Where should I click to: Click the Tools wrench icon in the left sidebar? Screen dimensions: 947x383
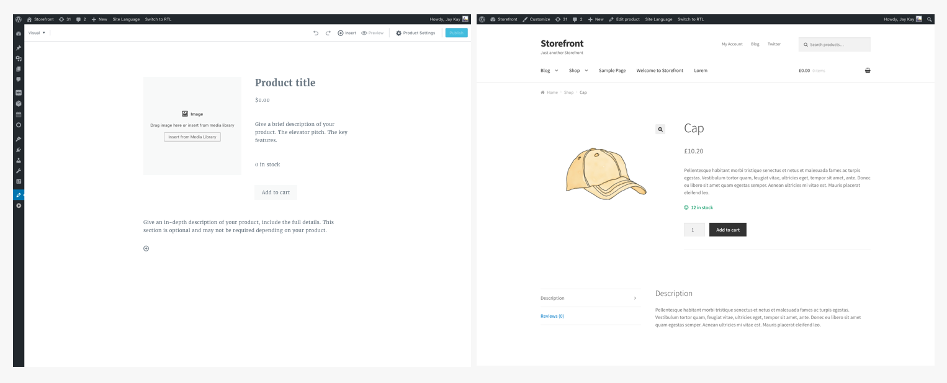(x=19, y=171)
